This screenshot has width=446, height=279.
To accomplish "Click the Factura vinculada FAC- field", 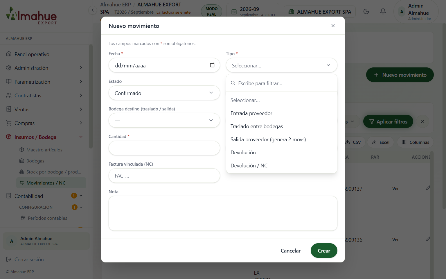I will [x=164, y=176].
